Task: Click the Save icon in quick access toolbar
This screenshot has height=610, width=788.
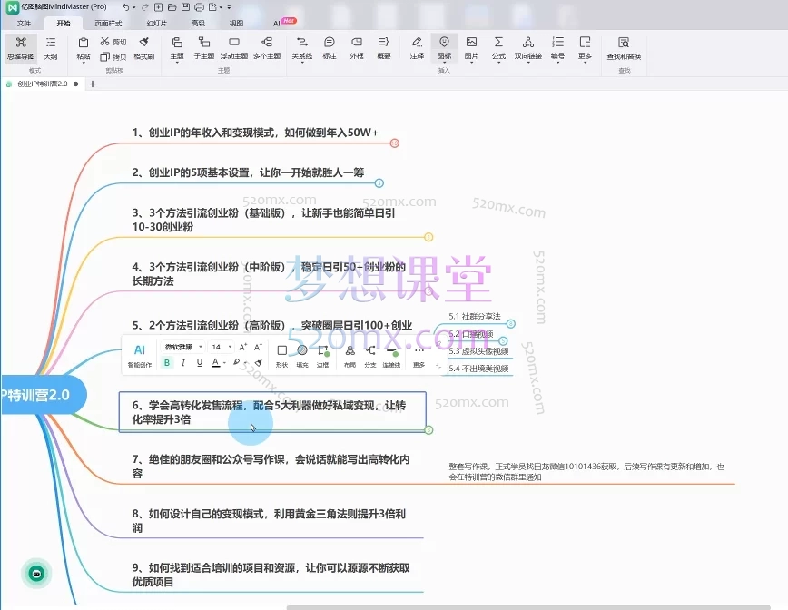Action: (x=185, y=7)
